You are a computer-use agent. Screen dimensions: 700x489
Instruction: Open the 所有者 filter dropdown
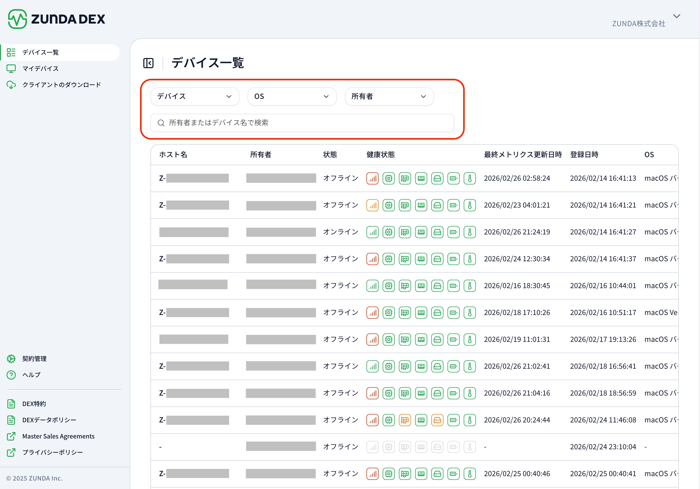[389, 96]
